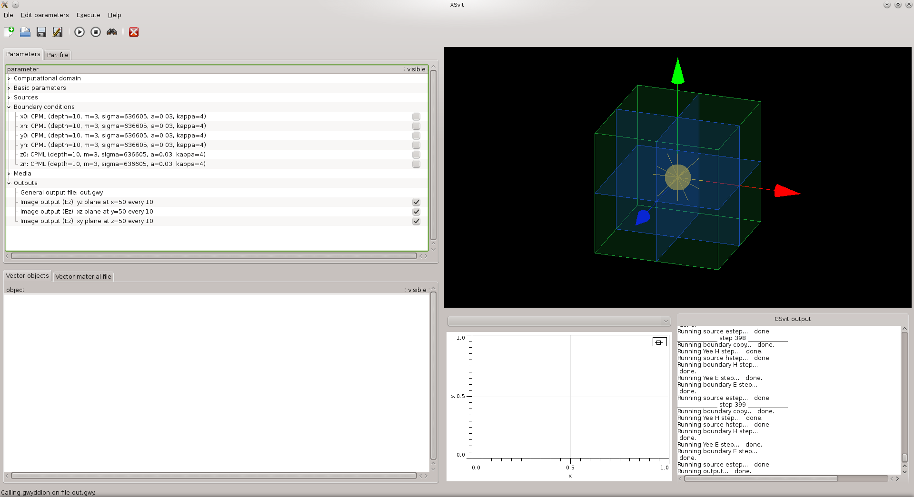Image resolution: width=914 pixels, height=497 pixels.
Task: Create a new file from toolbar
Action: (x=9, y=32)
